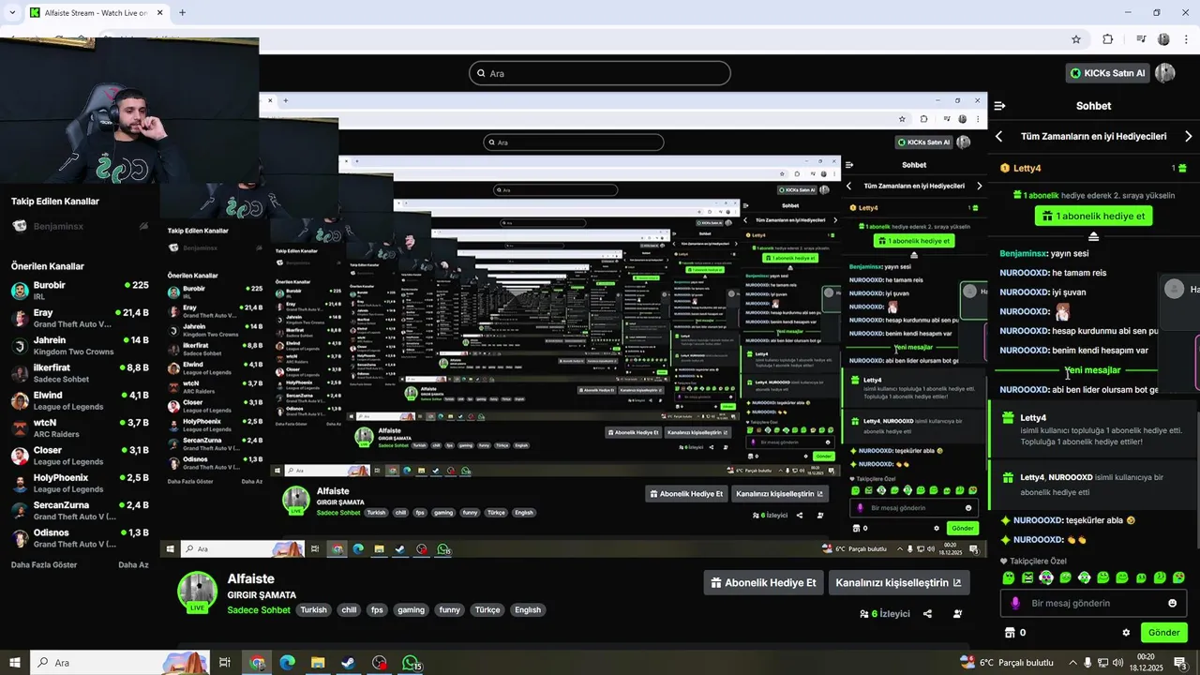Click the main 6 İzleyici viewer count
The image size is (1200, 675).
(x=885, y=614)
